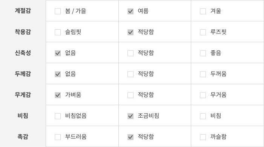Check 적당함 in the 두께감 row
The height and width of the screenshot is (147, 264).
130,74
